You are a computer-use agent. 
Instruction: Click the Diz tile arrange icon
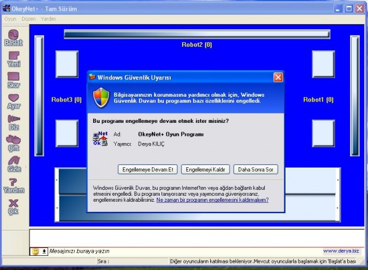click(14, 122)
